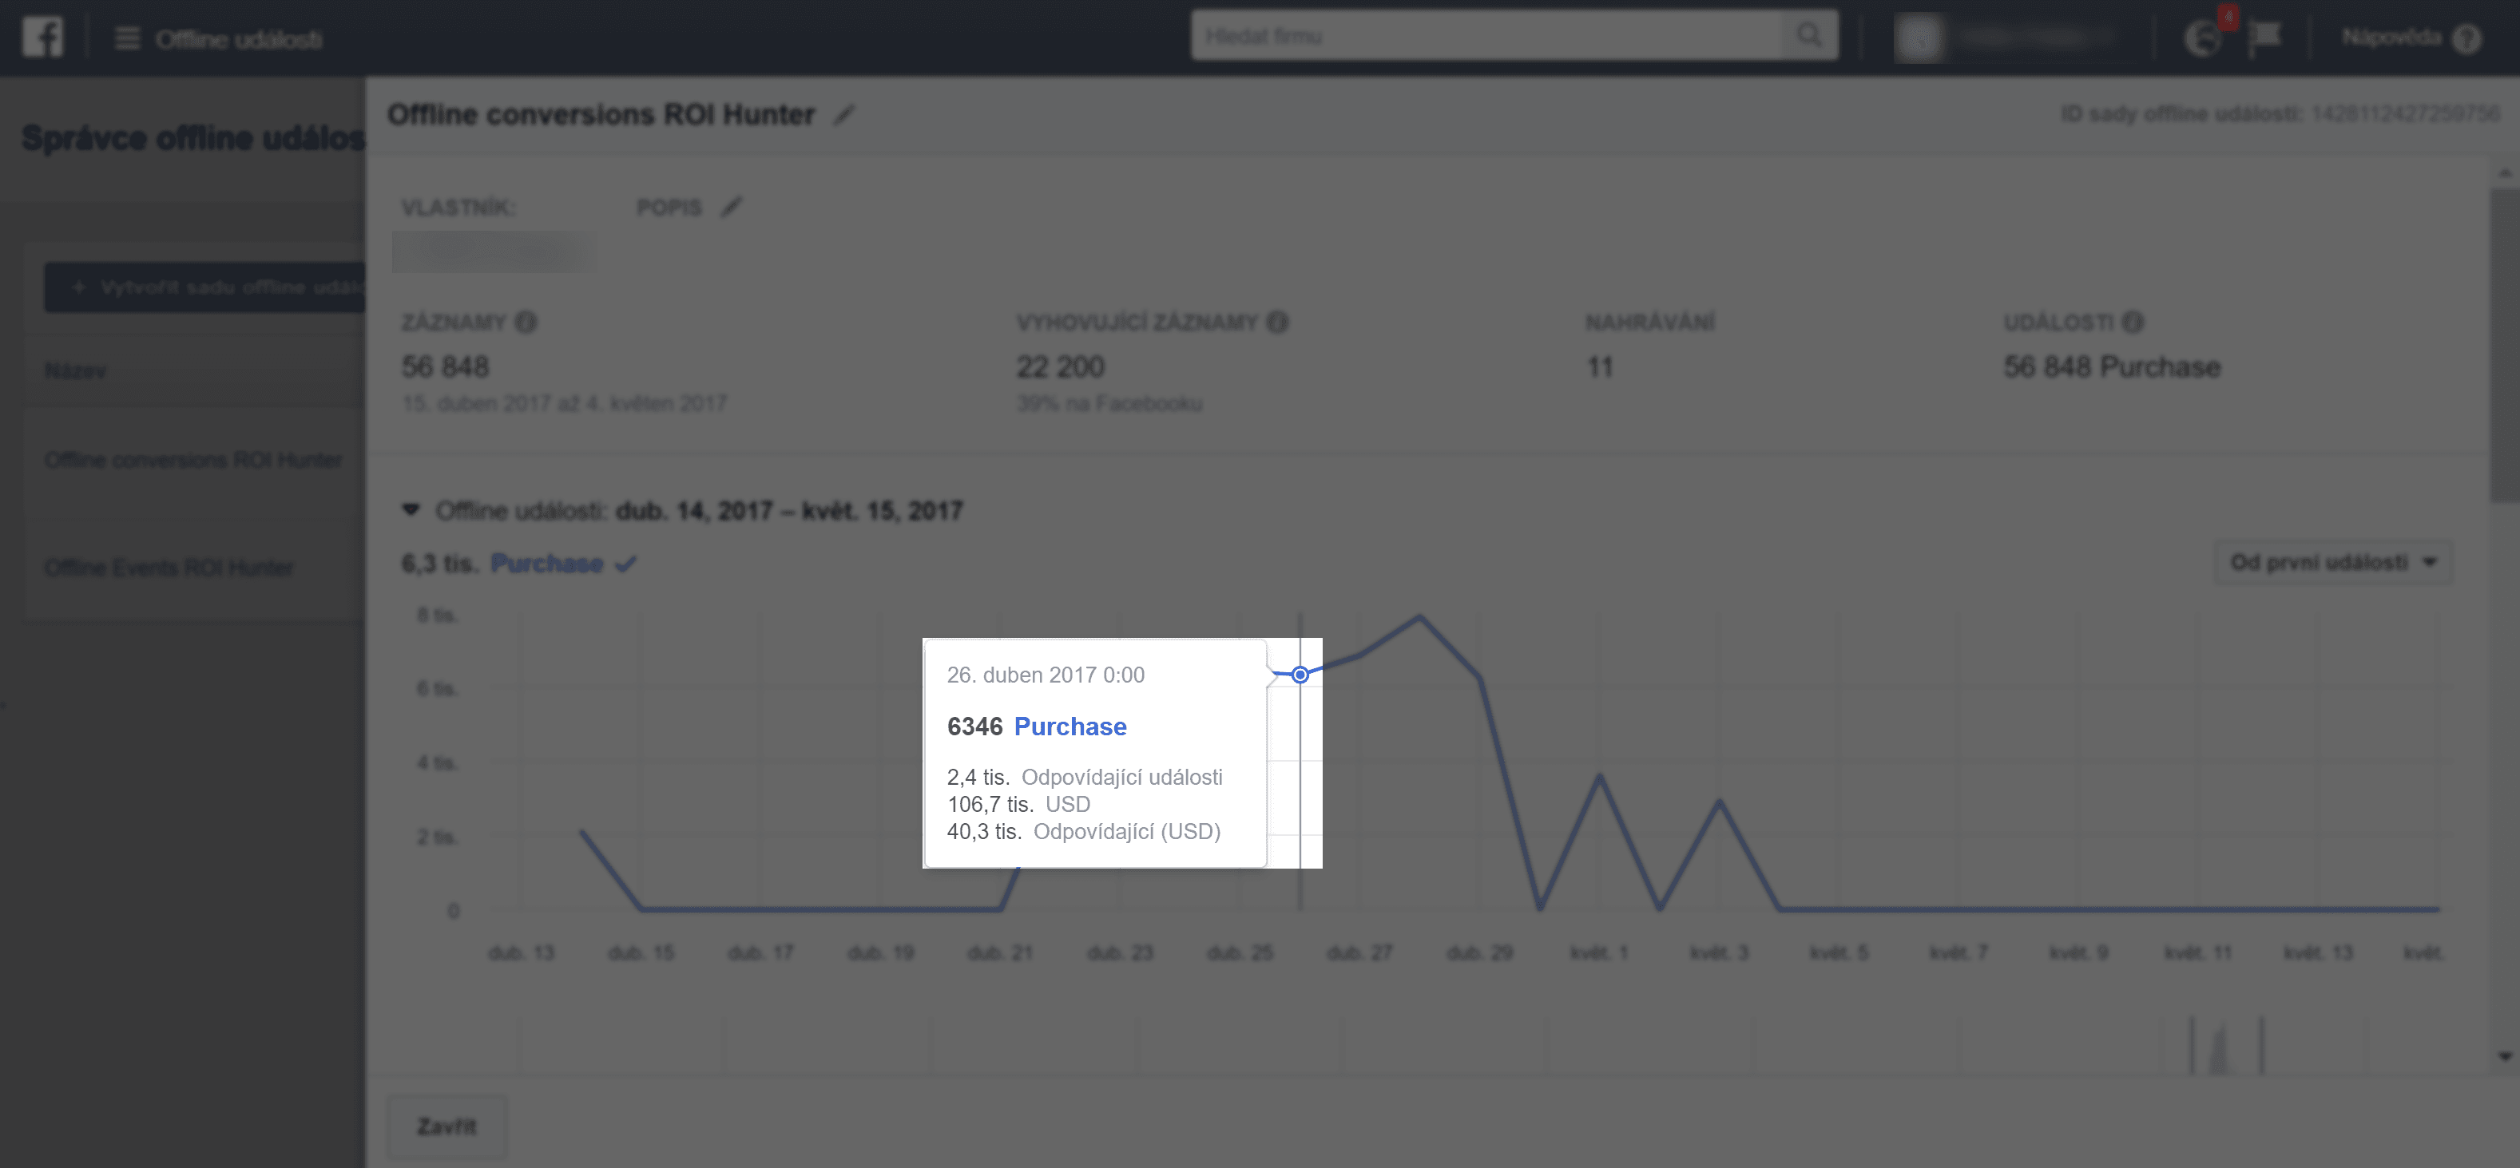Select Offline Events ROI Hunter in list

coord(169,568)
